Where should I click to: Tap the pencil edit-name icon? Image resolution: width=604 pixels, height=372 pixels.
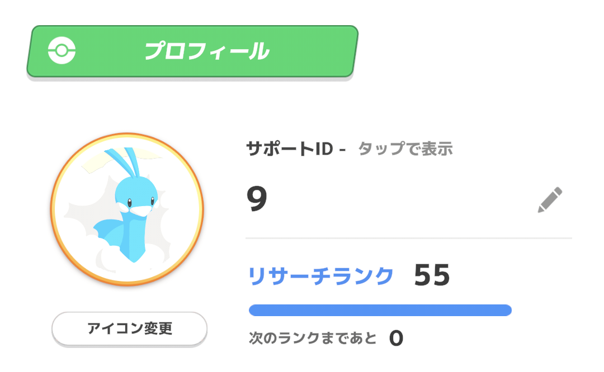(x=550, y=200)
